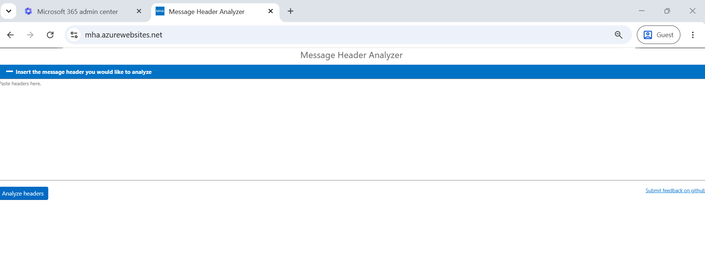The width and height of the screenshot is (705, 258).
Task: Reload the current page
Action: click(x=50, y=35)
